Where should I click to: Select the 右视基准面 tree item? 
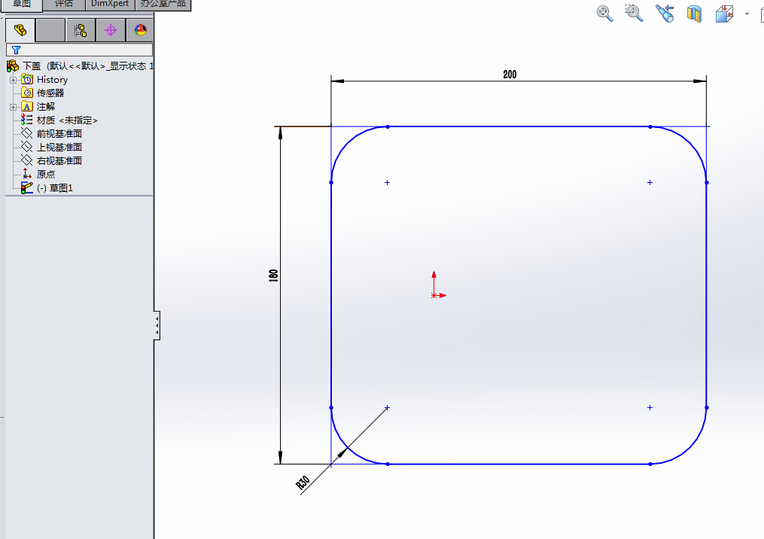pos(59,160)
